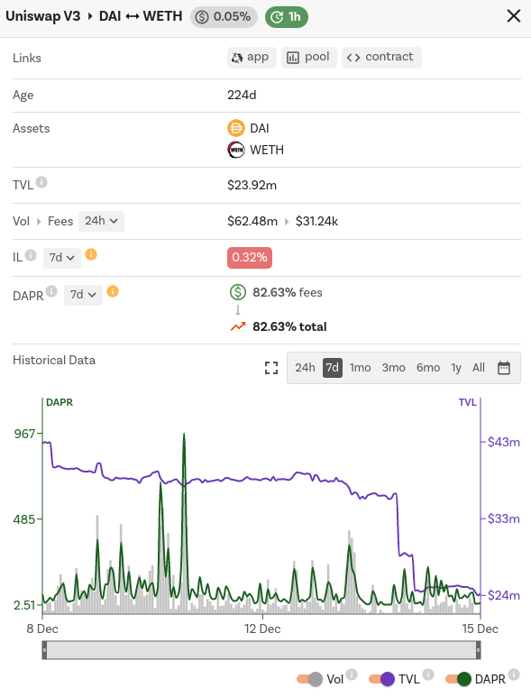The width and height of the screenshot is (531, 697).
Task: Select the 1mo historical range
Action: pyautogui.click(x=360, y=368)
